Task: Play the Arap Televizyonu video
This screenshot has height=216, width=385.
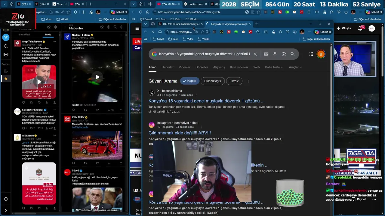Action: (39, 82)
